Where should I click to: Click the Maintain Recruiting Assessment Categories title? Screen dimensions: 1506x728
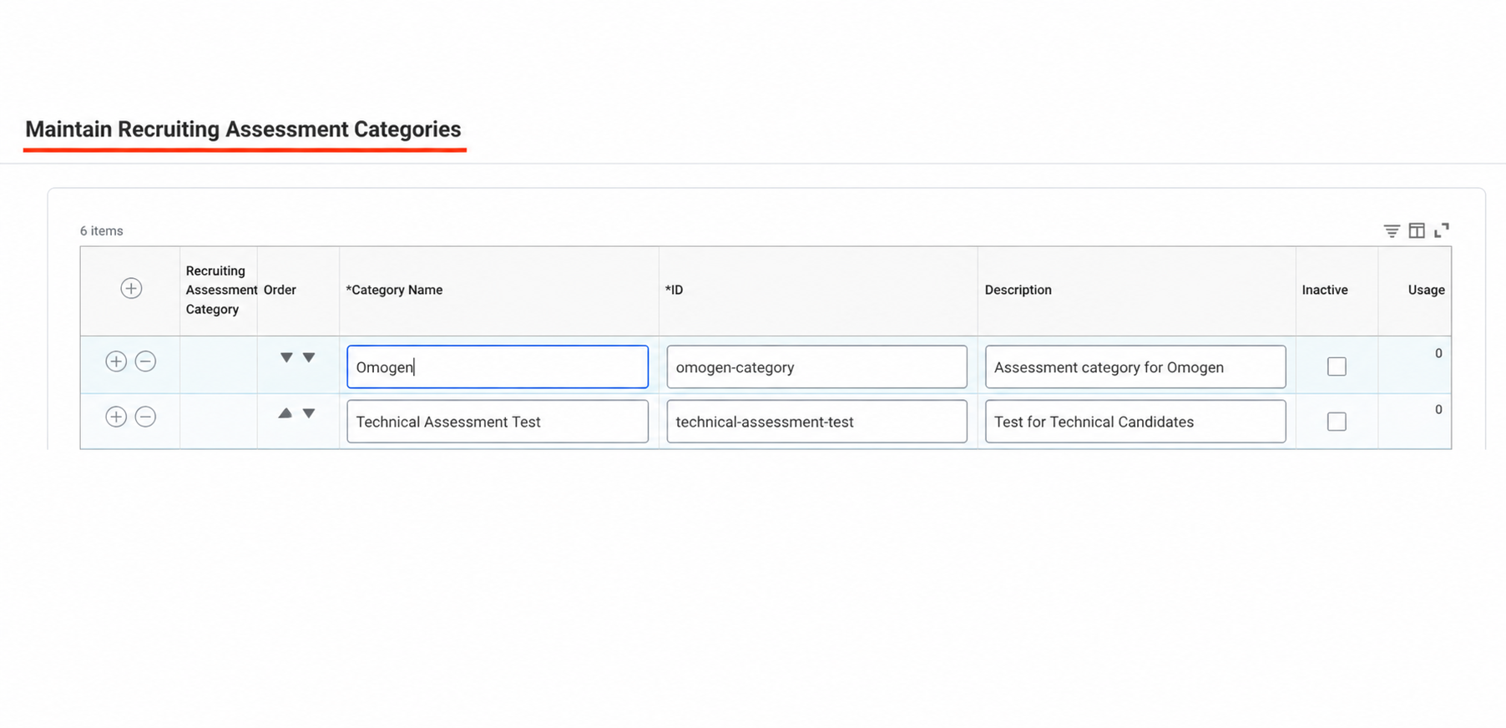tap(243, 129)
